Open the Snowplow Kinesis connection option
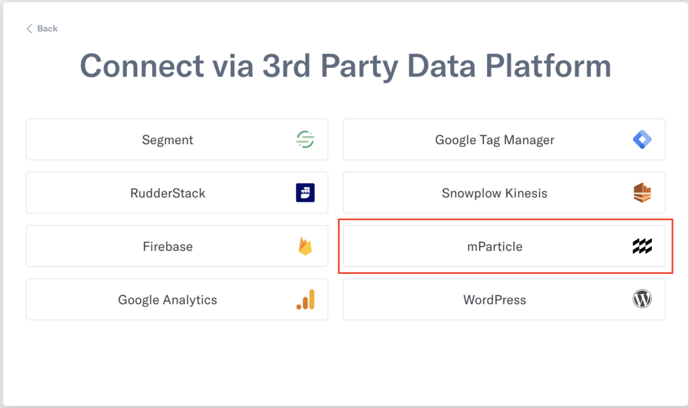The image size is (689, 408). click(x=504, y=193)
